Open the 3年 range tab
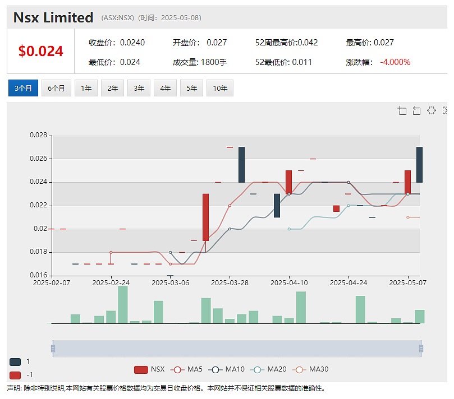The image size is (454, 399). [139, 88]
